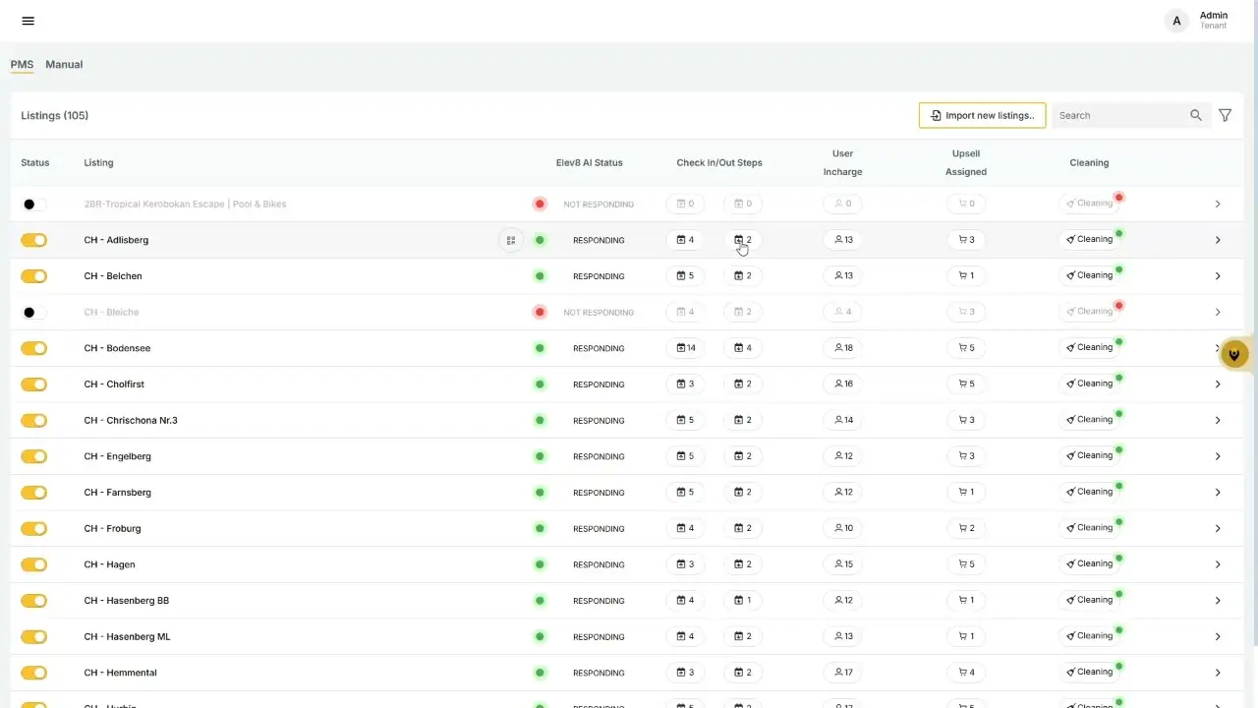Screen dimensions: 1258x708
Task: Expand the CH - Adlisberg row chevron
Action: pos(1217,240)
